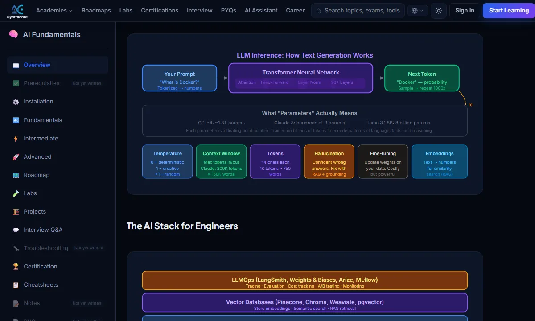
Task: Open PYQs in the top navigation
Action: point(229,10)
